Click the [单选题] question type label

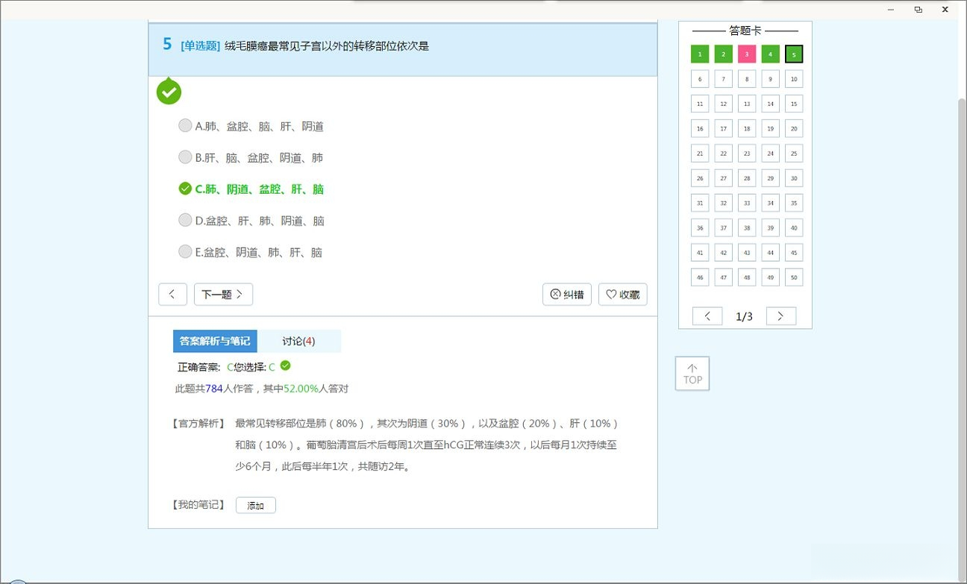point(200,46)
